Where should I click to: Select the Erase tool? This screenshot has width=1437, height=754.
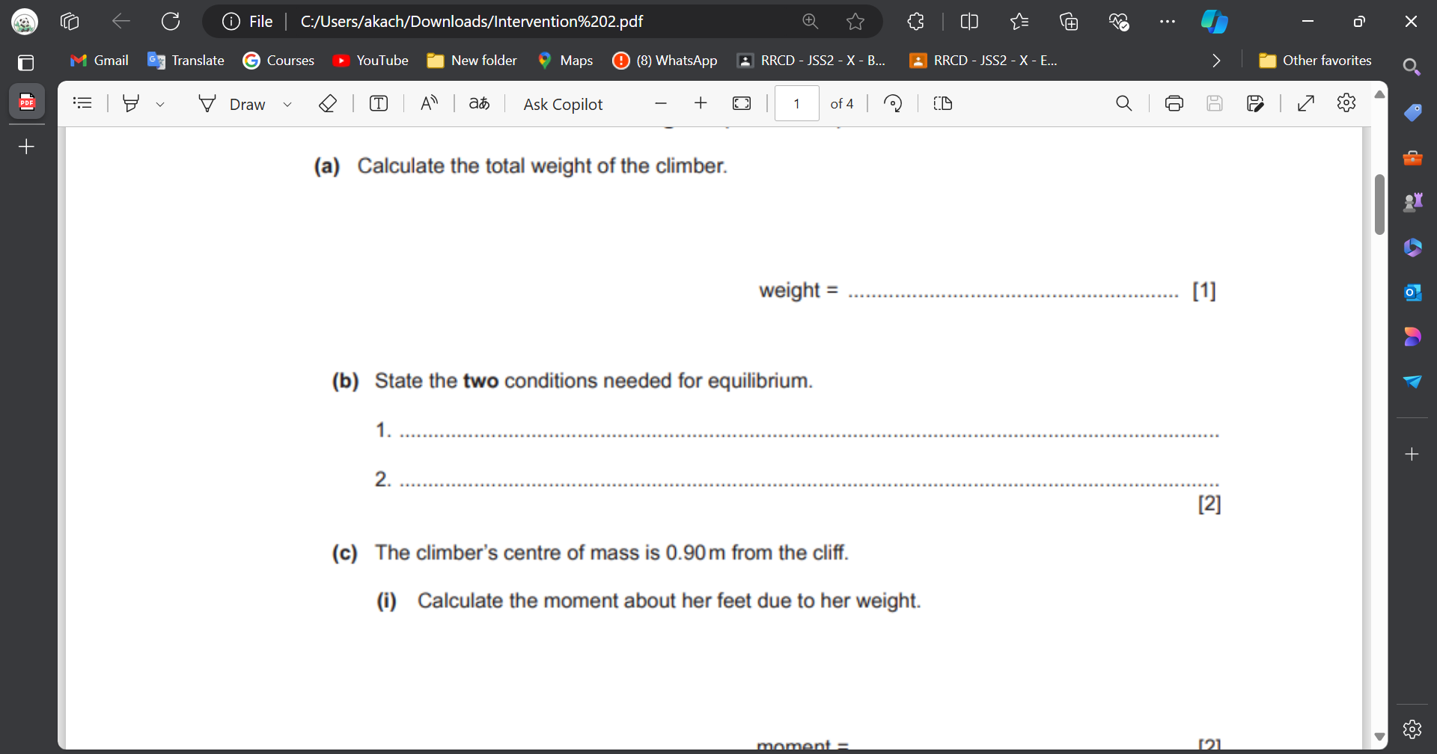328,103
